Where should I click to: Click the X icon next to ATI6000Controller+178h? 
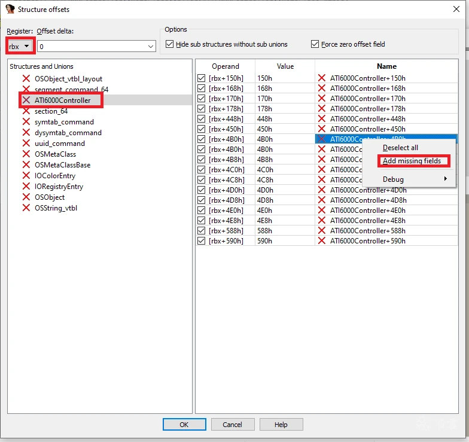[x=322, y=109]
